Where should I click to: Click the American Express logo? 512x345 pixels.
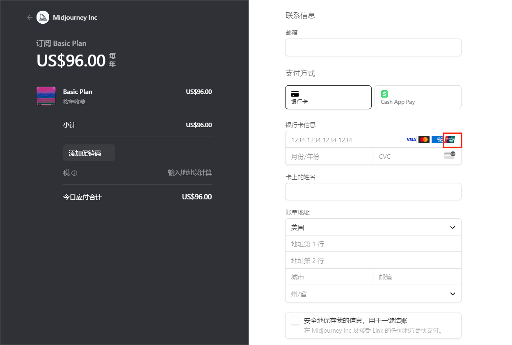(x=437, y=139)
